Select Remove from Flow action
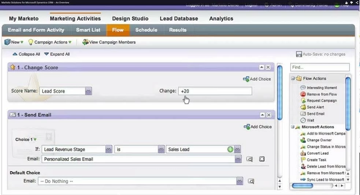 coord(319,94)
